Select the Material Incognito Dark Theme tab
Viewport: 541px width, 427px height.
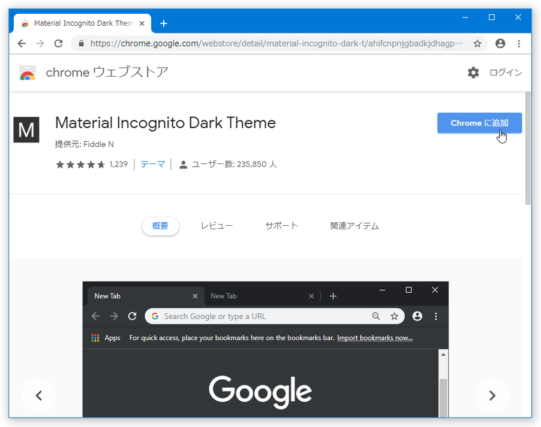82,23
